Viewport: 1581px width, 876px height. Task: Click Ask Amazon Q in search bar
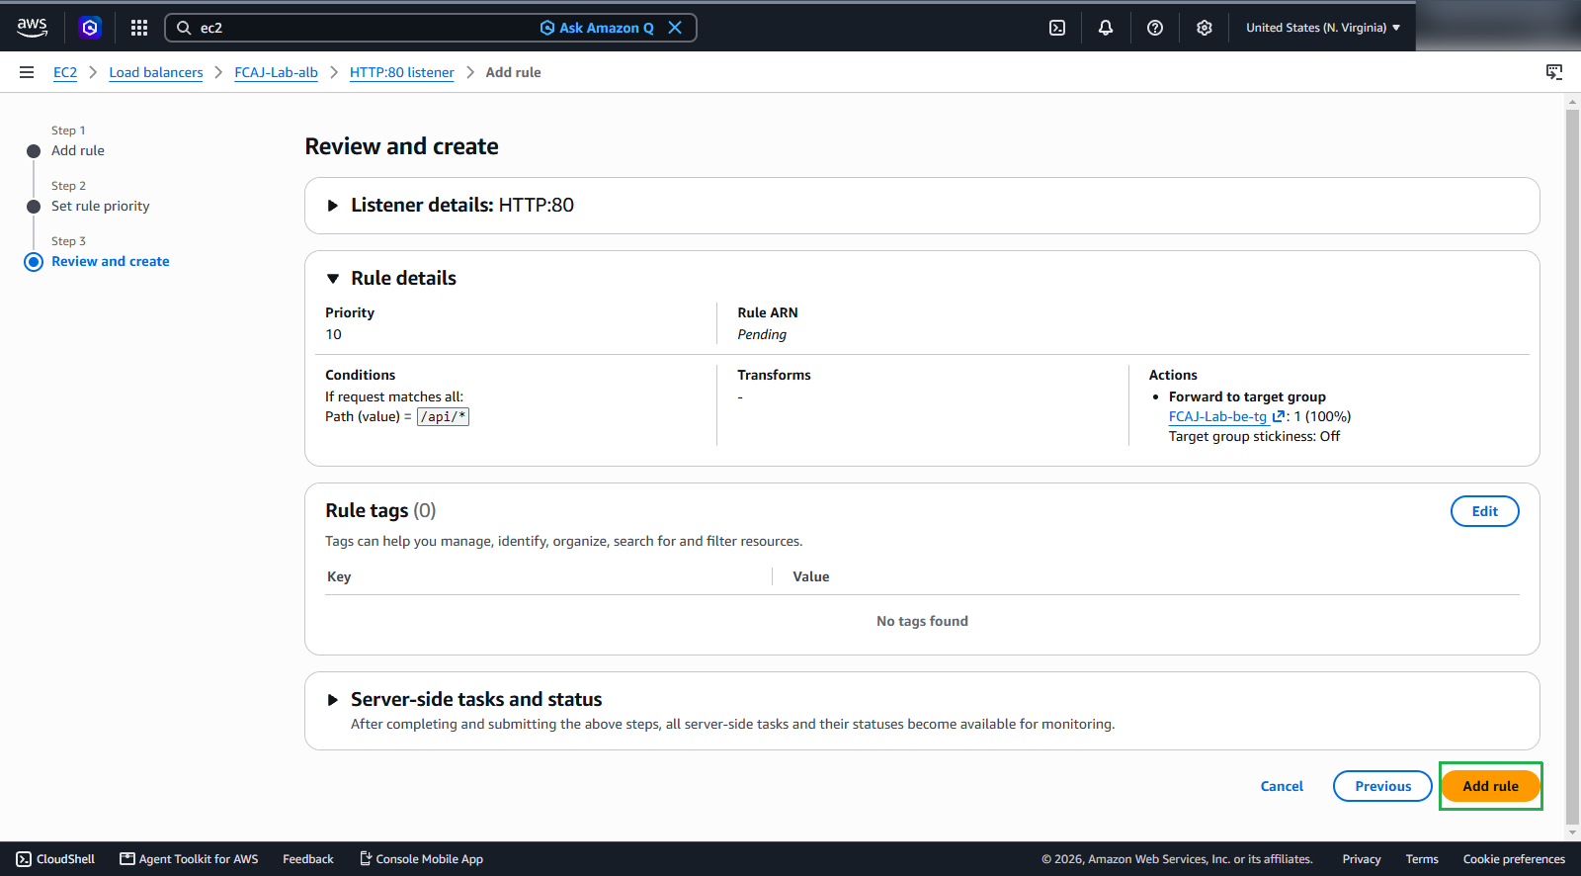point(597,28)
